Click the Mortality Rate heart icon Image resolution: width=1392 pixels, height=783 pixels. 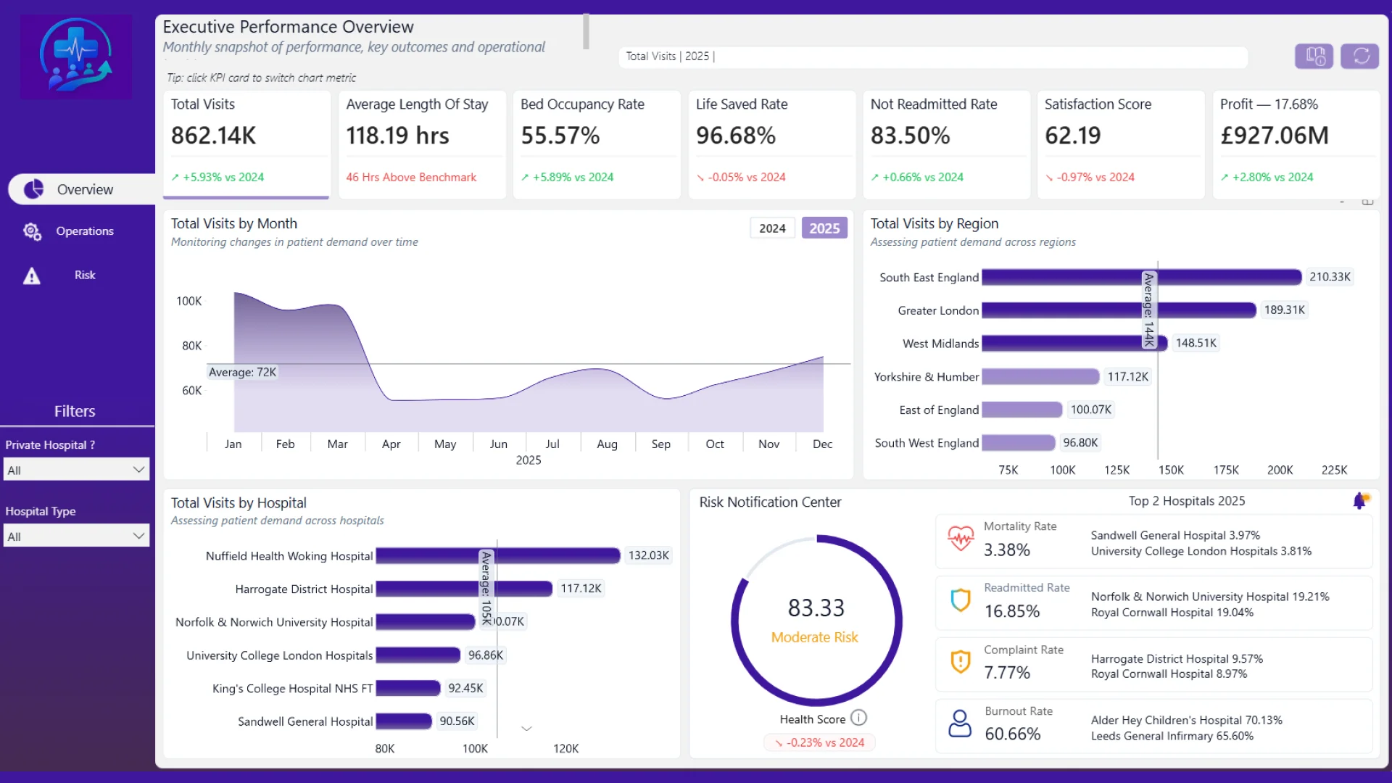tap(961, 539)
